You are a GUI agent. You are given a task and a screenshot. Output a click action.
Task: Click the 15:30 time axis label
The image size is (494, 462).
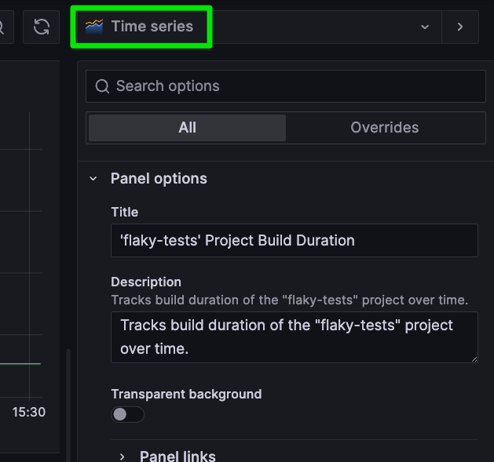click(x=29, y=412)
